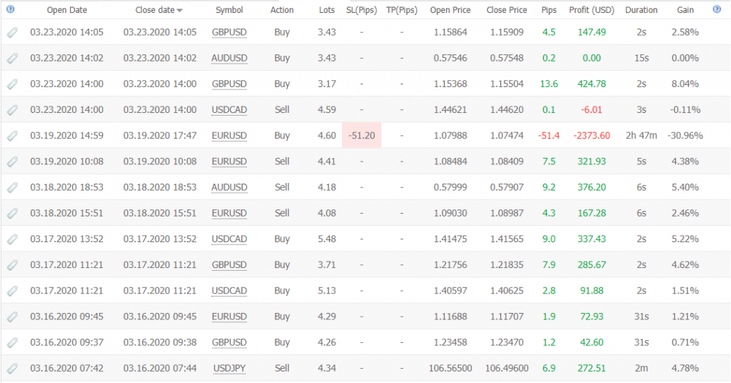The width and height of the screenshot is (731, 383).
Task: Open the paperclip icon for the losing EURUSD Buy trade
Action: click(x=11, y=136)
